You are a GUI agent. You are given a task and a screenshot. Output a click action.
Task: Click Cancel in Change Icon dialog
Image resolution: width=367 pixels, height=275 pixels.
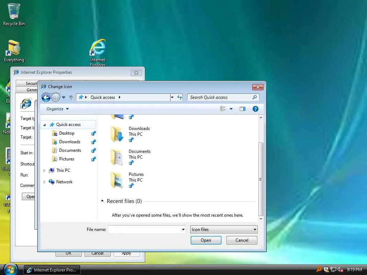(242, 240)
